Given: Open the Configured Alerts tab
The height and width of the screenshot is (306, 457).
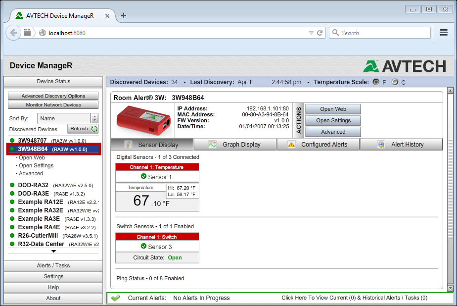Looking at the screenshot, I should 318,145.
